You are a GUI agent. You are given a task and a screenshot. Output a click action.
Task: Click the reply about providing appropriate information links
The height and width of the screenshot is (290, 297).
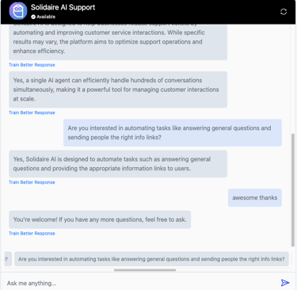click(118, 164)
